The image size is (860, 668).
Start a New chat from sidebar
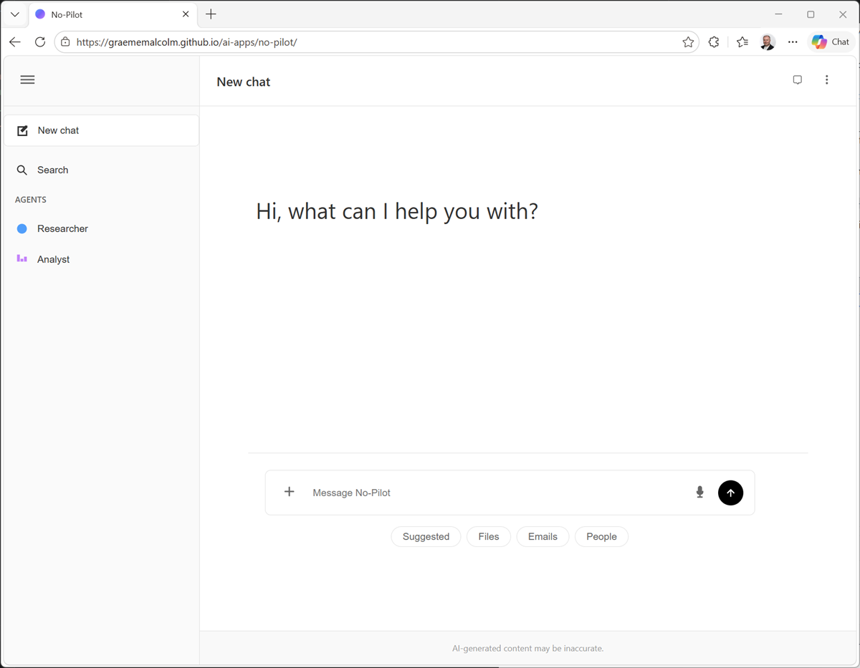click(x=102, y=130)
